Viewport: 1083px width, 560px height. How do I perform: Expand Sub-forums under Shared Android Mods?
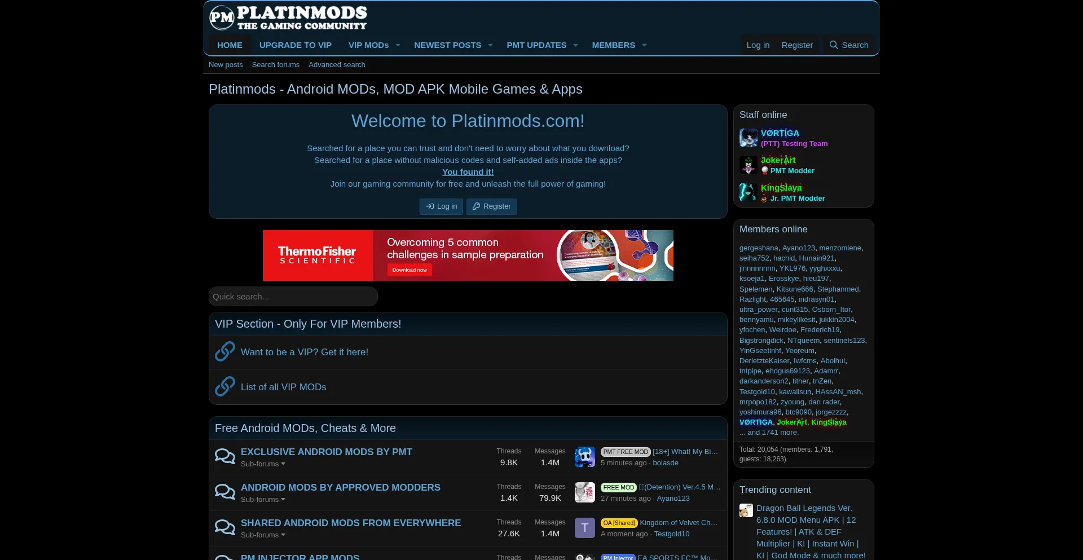pyautogui.click(x=263, y=535)
